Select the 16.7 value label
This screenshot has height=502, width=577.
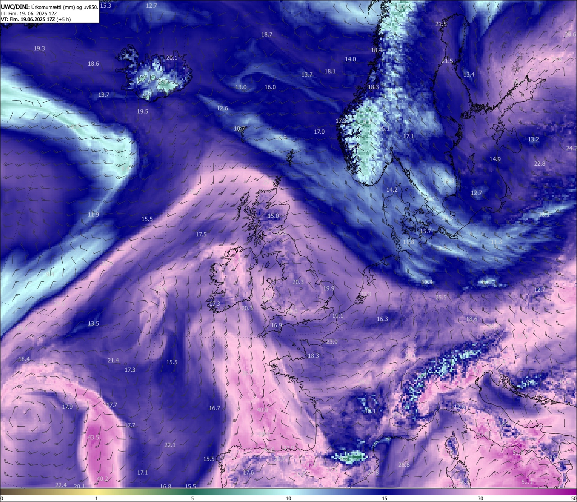pyautogui.click(x=215, y=408)
